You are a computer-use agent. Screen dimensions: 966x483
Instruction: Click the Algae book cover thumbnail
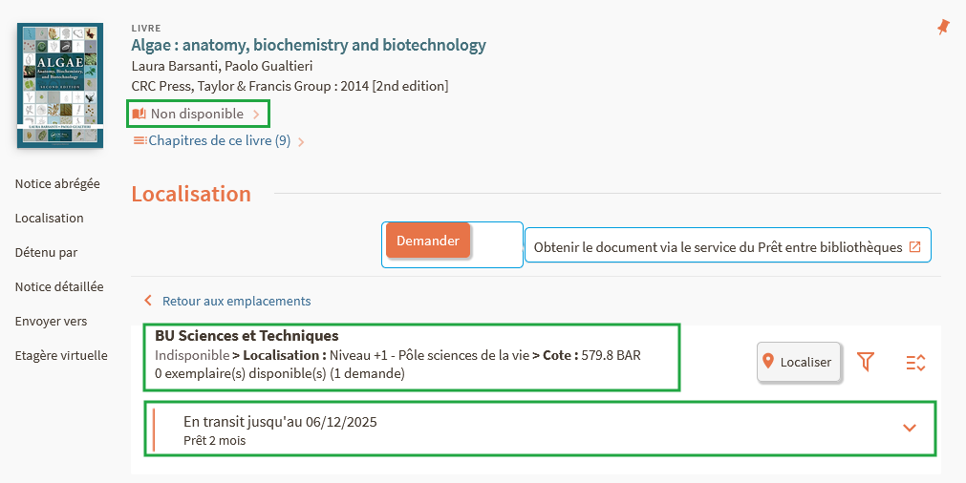point(60,85)
